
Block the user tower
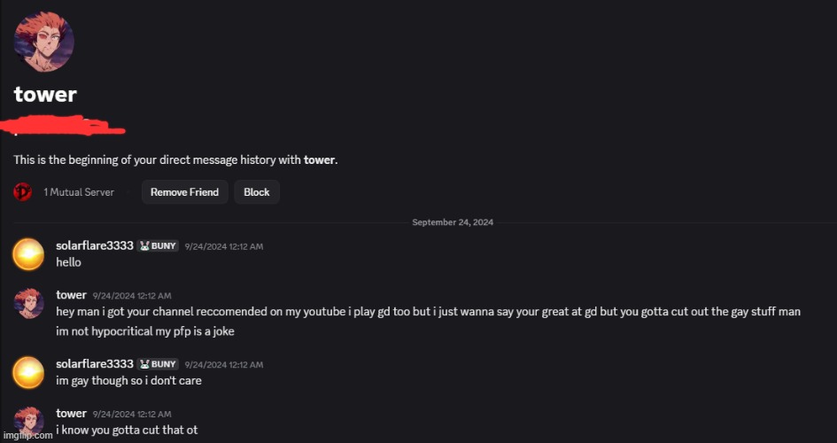pyautogui.click(x=256, y=192)
